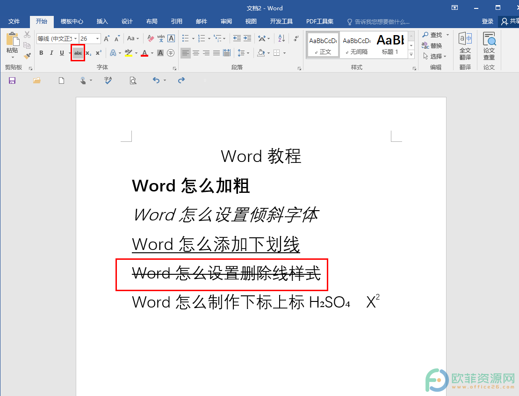
Task: Run spelling and grammar check icon
Action: tap(108, 81)
